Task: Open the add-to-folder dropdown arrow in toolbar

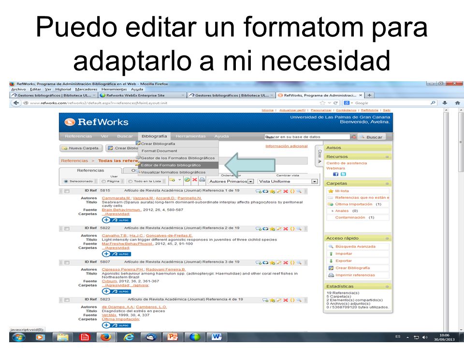Action: click(179, 180)
